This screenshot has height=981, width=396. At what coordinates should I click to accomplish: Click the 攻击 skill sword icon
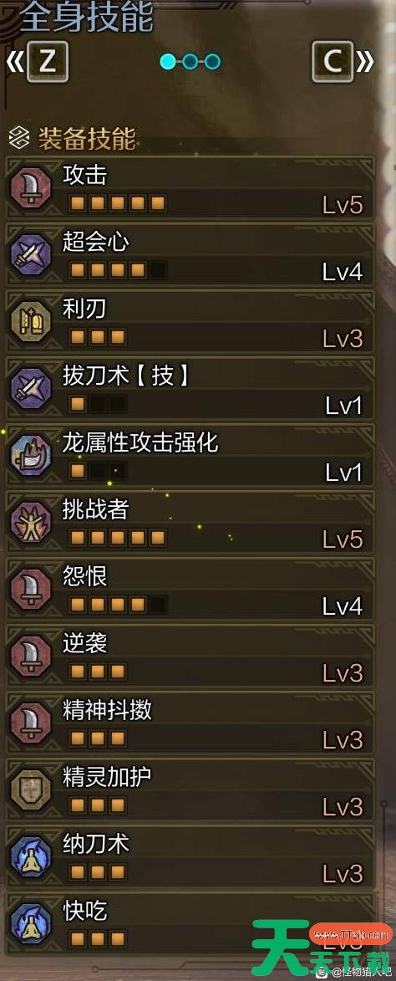[x=31, y=187]
